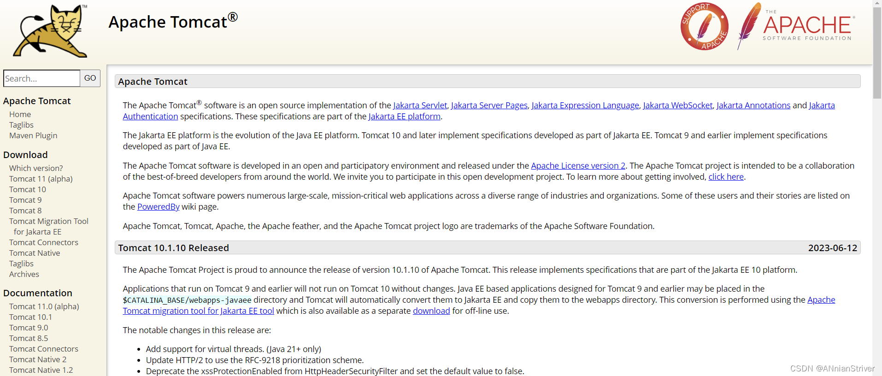Click the vertical scrollbar thumb
This screenshot has width=882, height=376.
coord(877,53)
